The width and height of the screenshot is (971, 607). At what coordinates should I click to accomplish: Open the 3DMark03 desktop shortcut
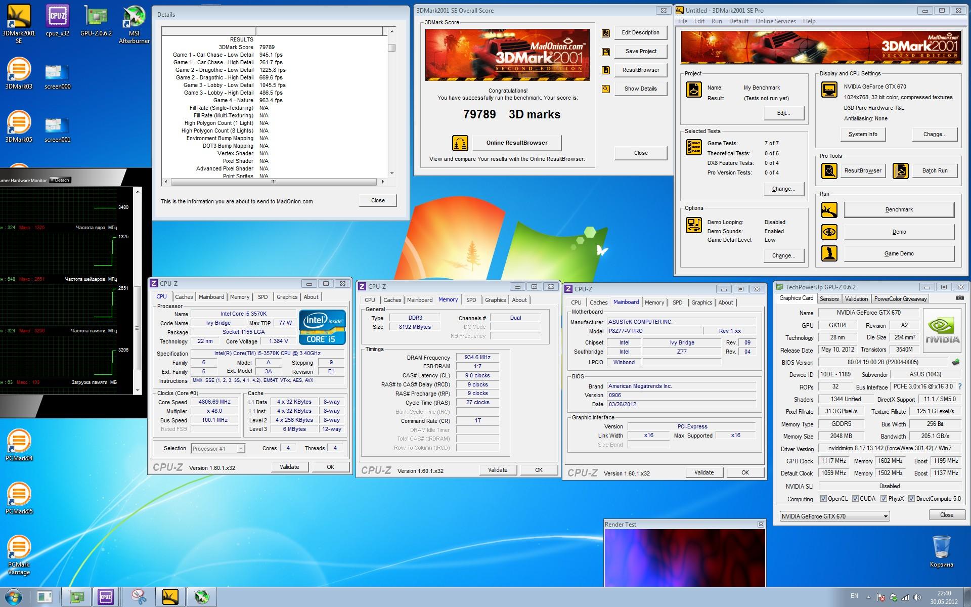click(18, 73)
